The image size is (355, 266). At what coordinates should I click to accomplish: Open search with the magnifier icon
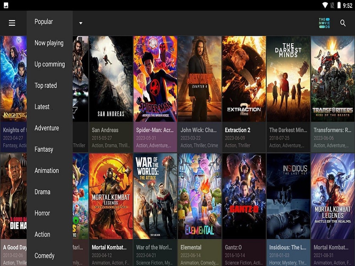[343, 23]
